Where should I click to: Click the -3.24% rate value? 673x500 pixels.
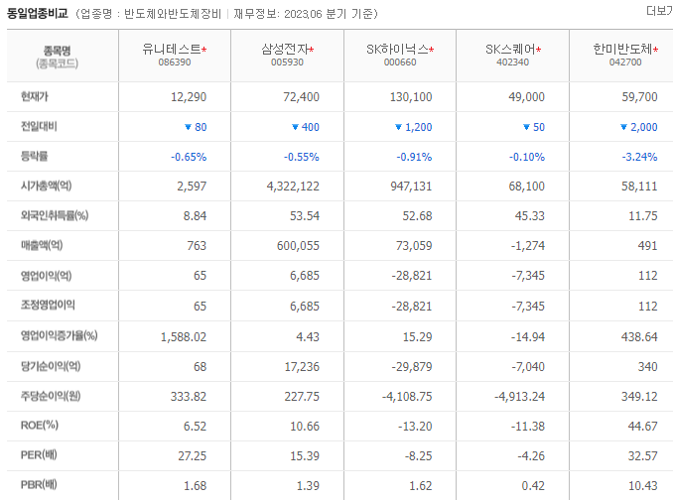(x=639, y=157)
